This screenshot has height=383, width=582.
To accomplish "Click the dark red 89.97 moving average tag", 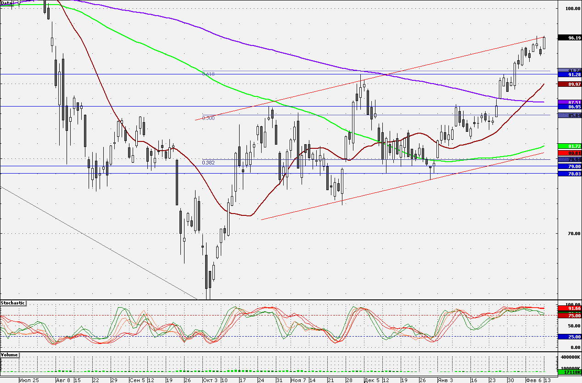I will pos(569,84).
